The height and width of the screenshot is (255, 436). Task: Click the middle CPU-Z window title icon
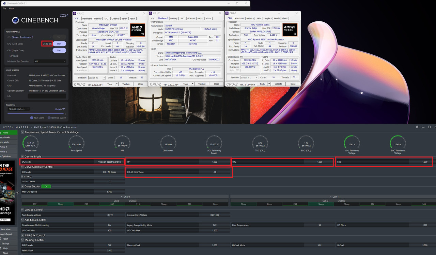151,13
